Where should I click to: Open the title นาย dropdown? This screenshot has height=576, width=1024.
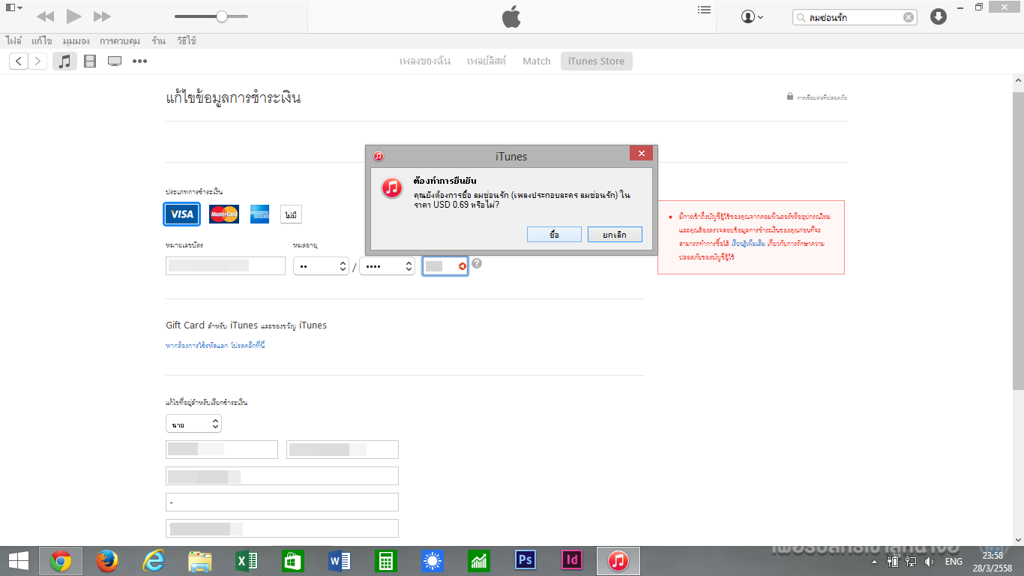point(193,424)
